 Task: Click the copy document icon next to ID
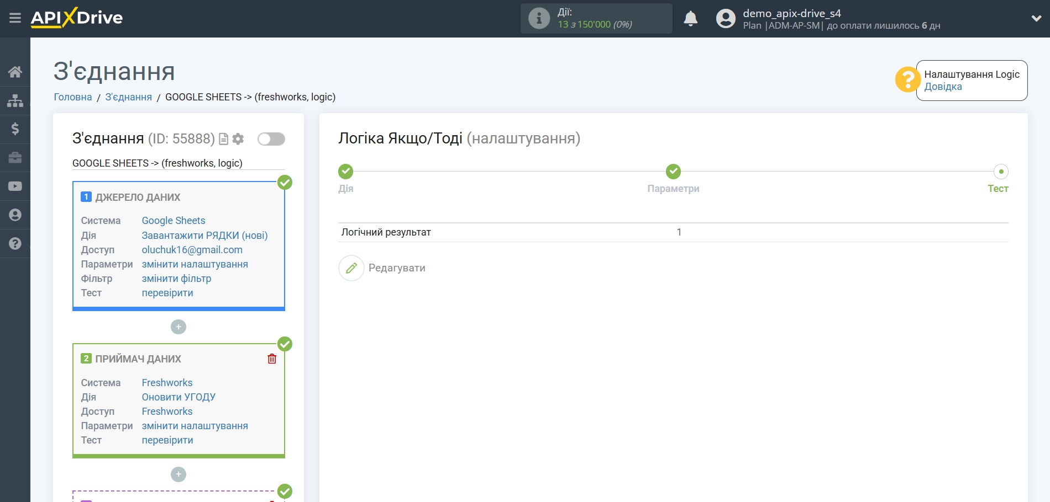click(x=223, y=139)
